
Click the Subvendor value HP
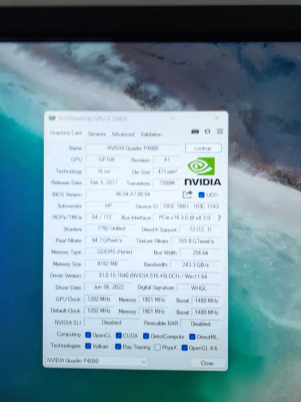click(108, 206)
